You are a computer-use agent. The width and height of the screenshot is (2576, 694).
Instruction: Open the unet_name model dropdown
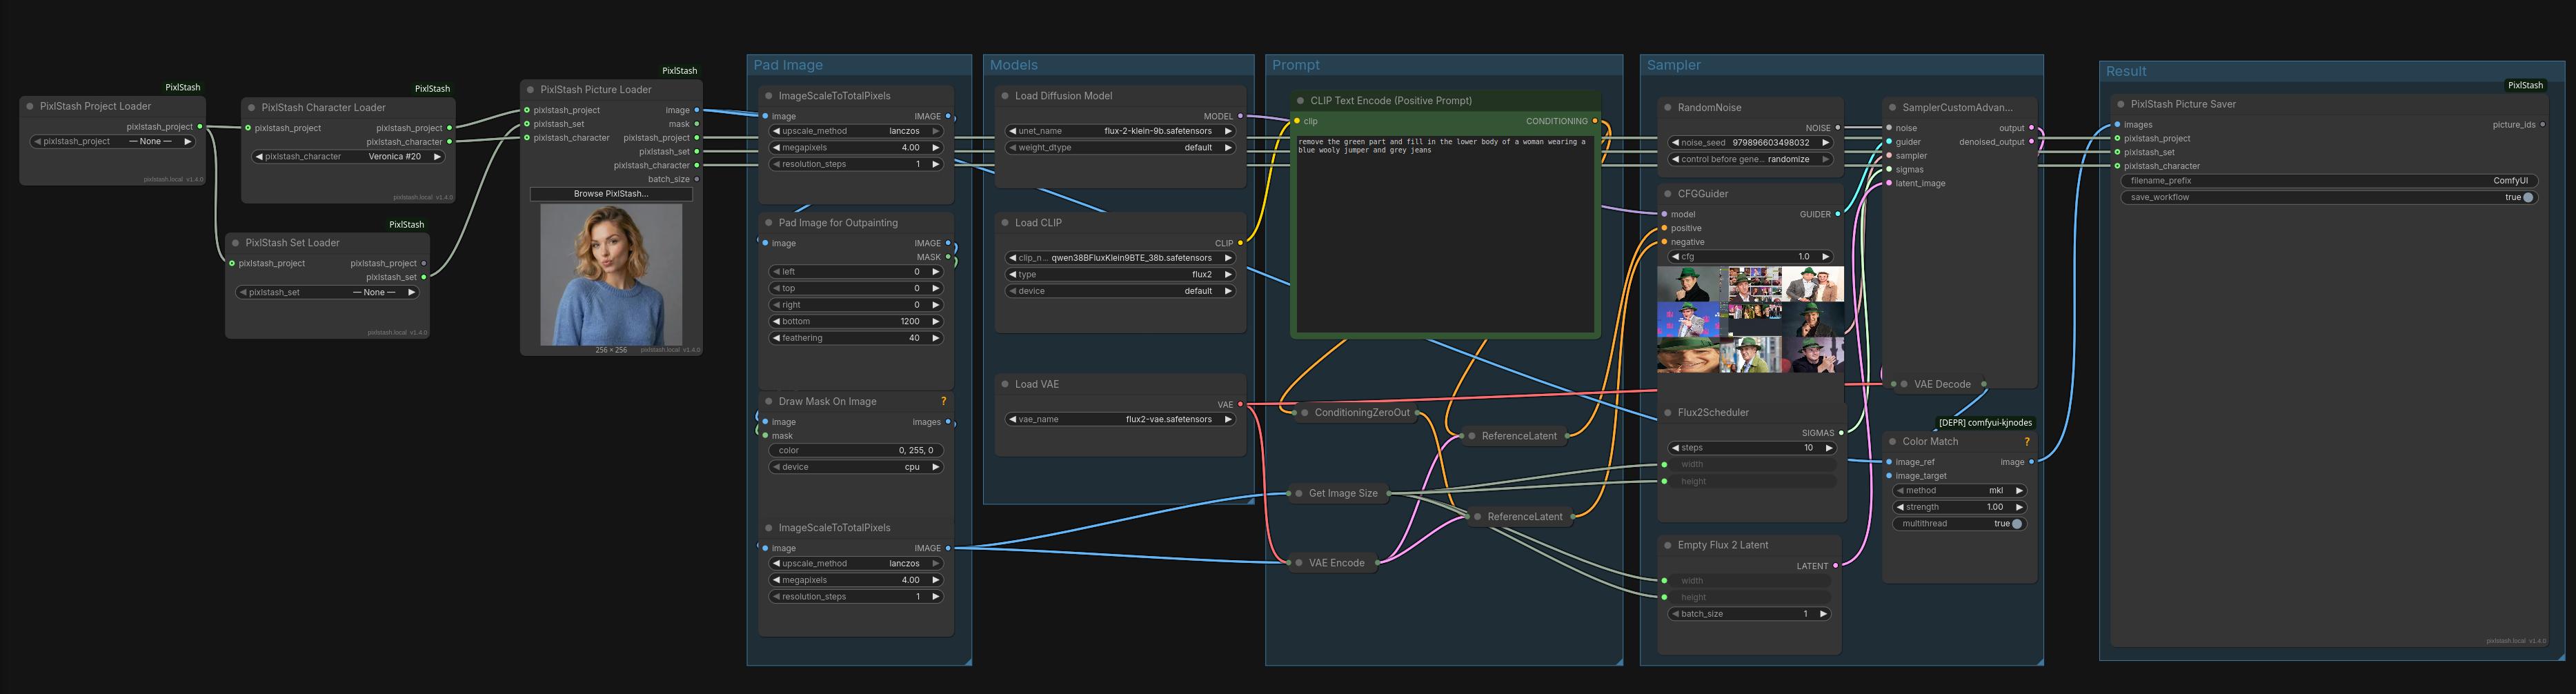(1120, 130)
